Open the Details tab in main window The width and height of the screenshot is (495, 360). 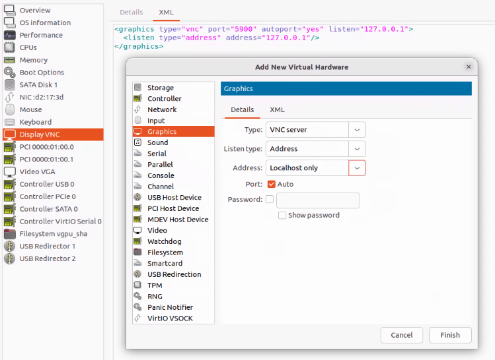coord(132,12)
